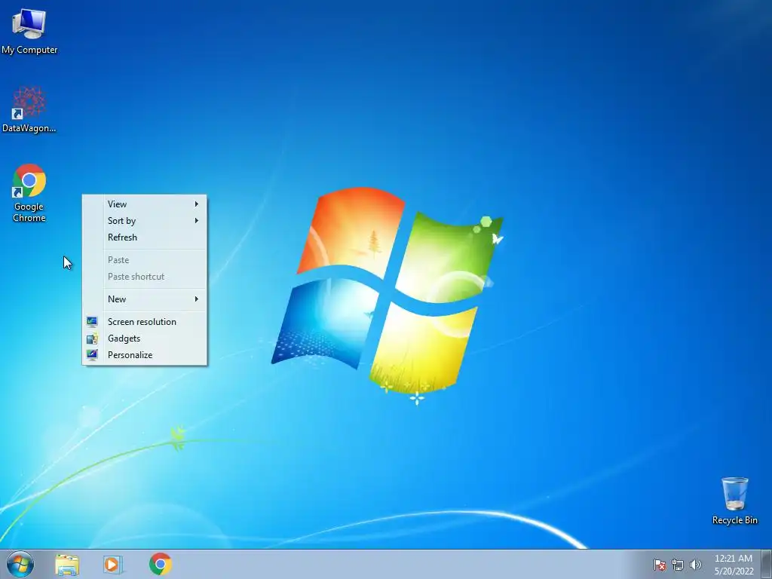Screen dimensions: 772x579
Task: Click the Sort by submenu arrow
Action: [197, 221]
